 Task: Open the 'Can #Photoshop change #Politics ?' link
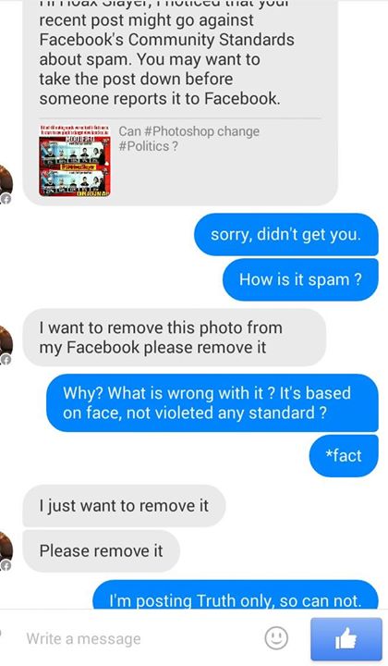188,139
